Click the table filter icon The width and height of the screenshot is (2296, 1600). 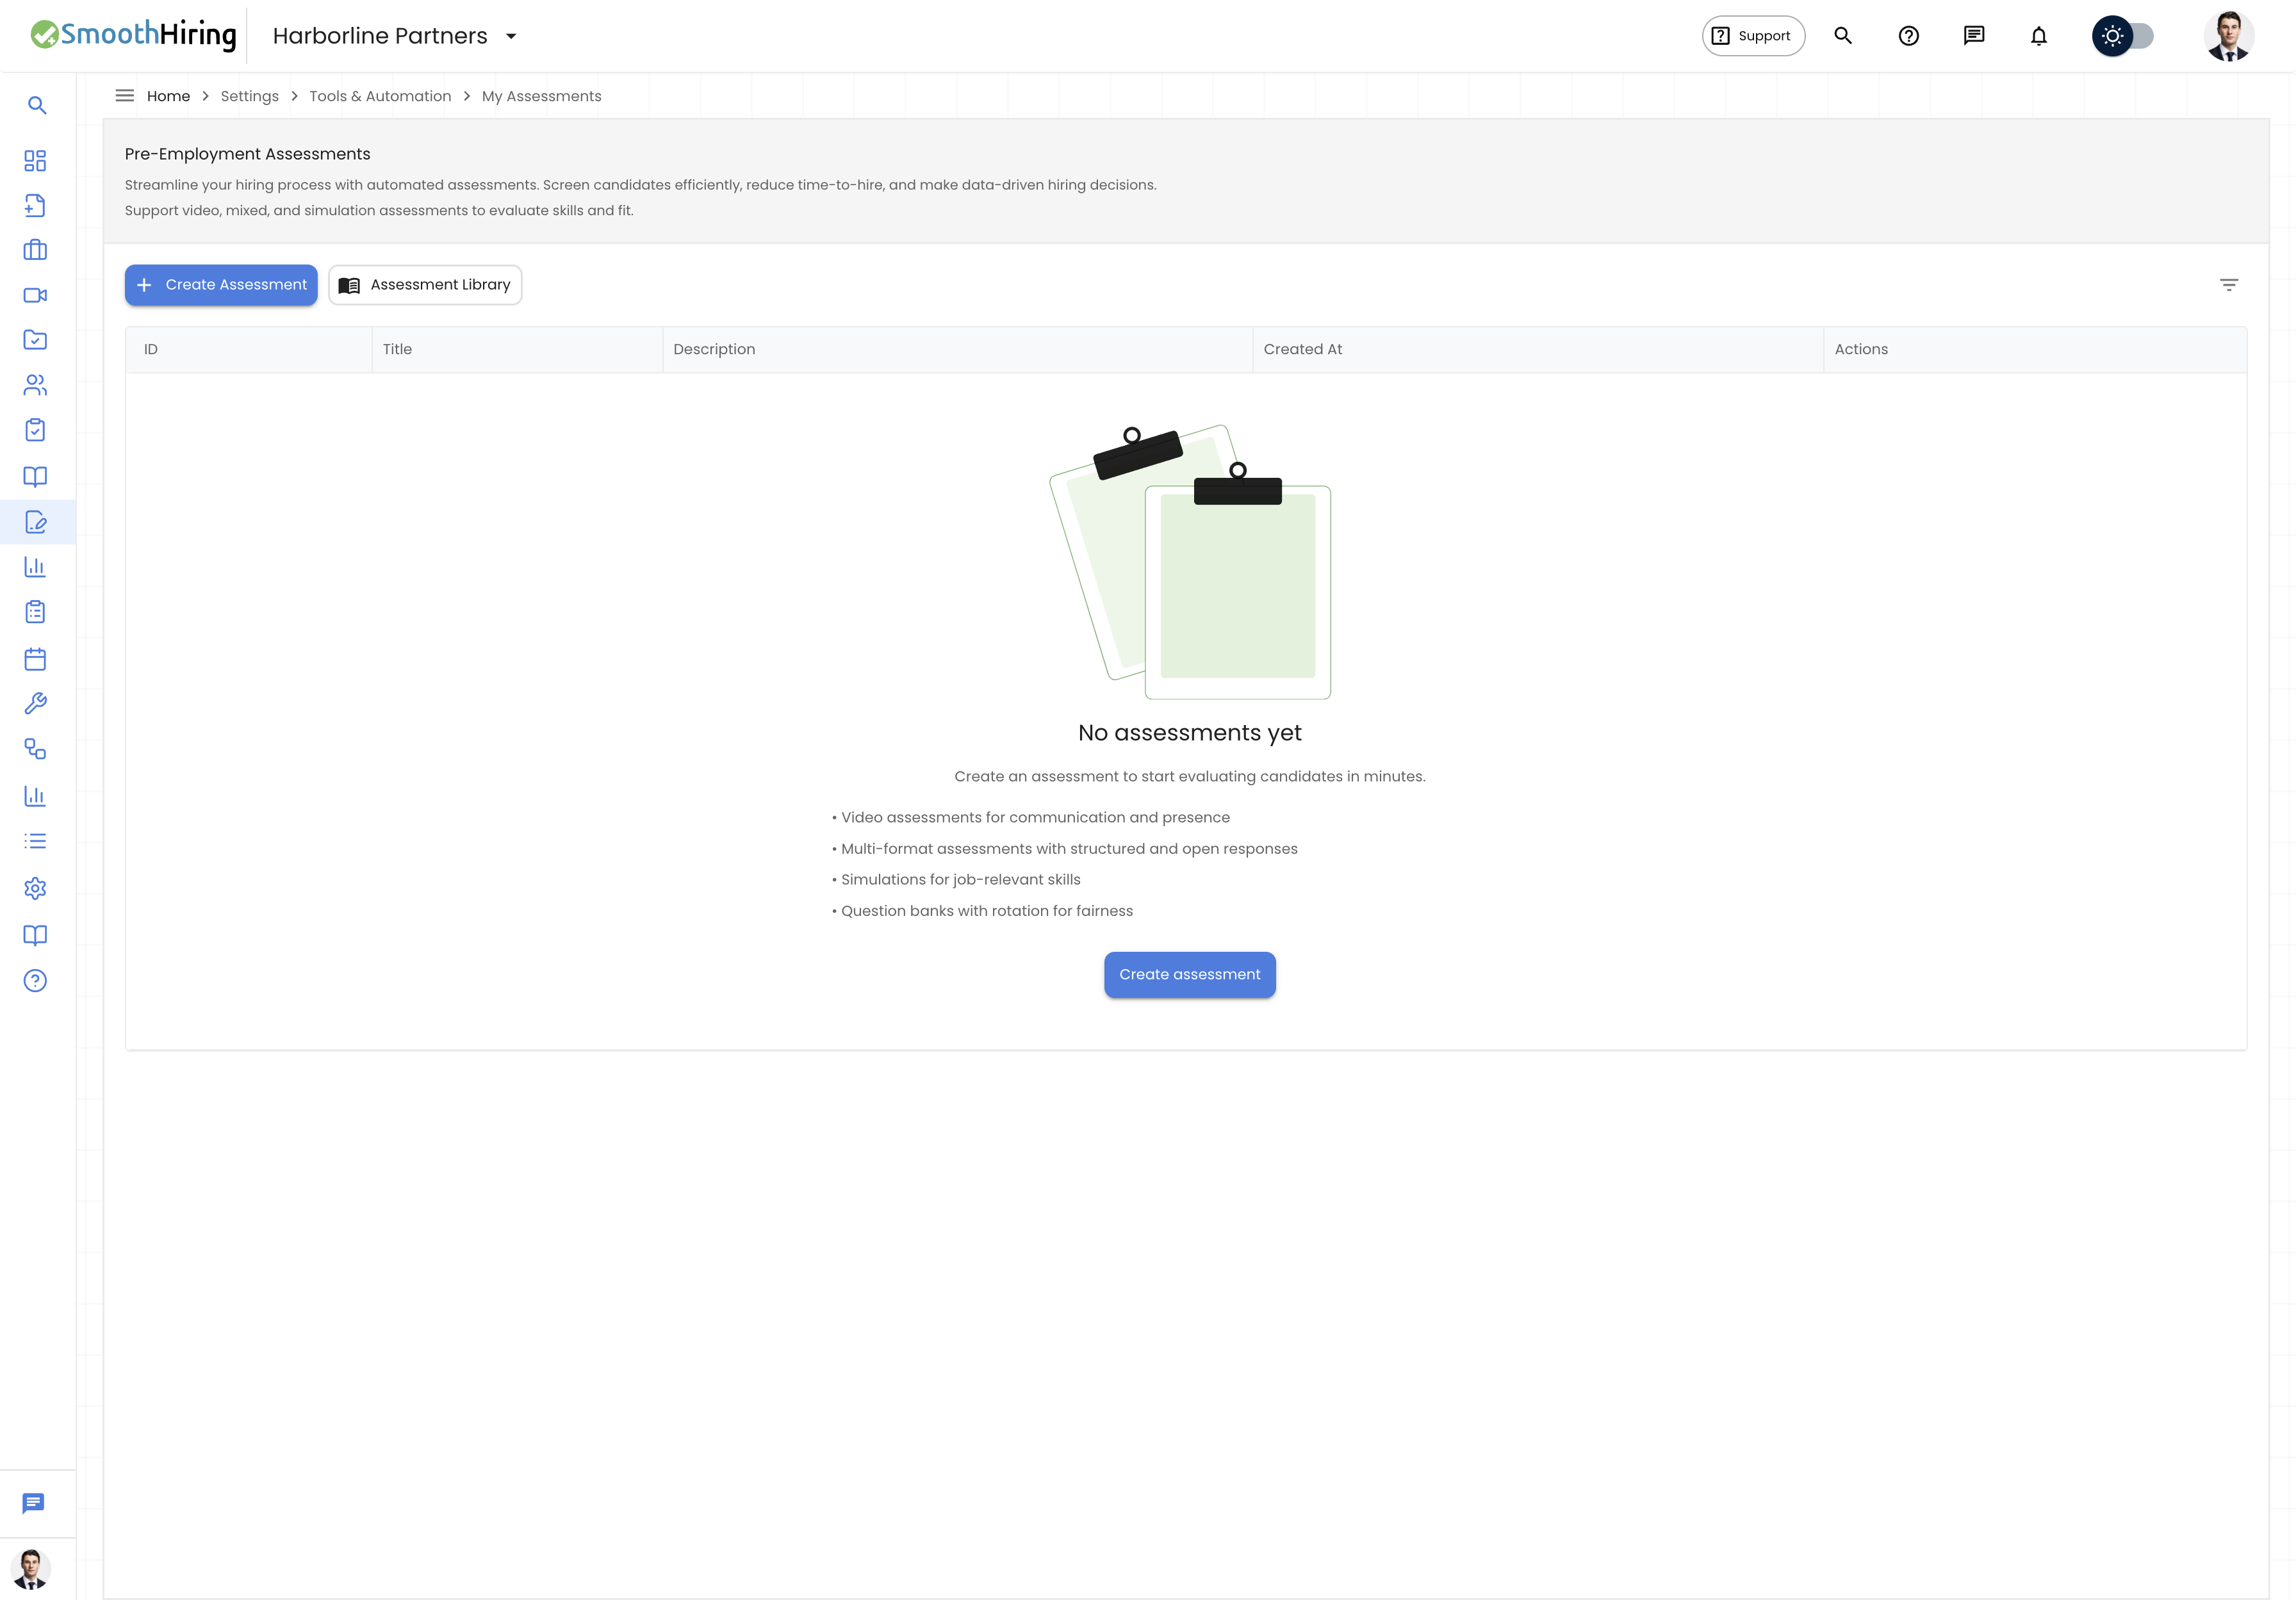pyautogui.click(x=2229, y=285)
